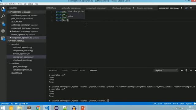Click the '2 UNSAVED' badge in Open Editors
Screen dimensions: 196x110
(x=26, y=12)
